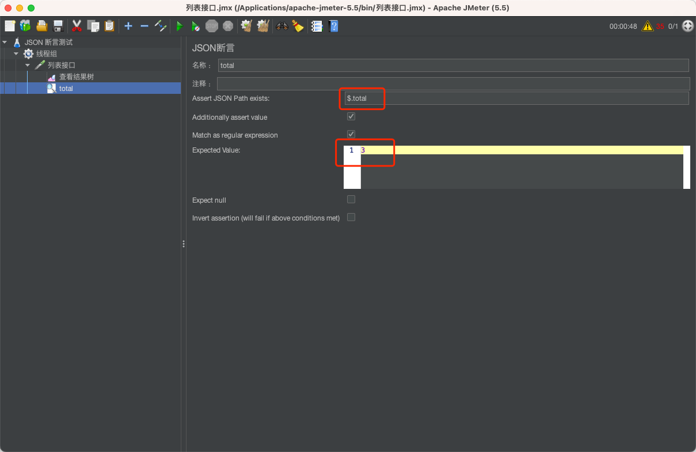Save the test plan with disk icon

tap(58, 26)
